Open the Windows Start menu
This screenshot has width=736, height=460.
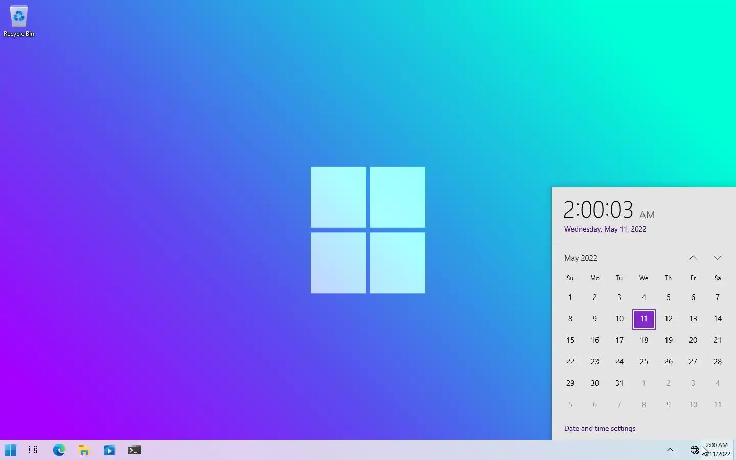pyautogui.click(x=11, y=450)
